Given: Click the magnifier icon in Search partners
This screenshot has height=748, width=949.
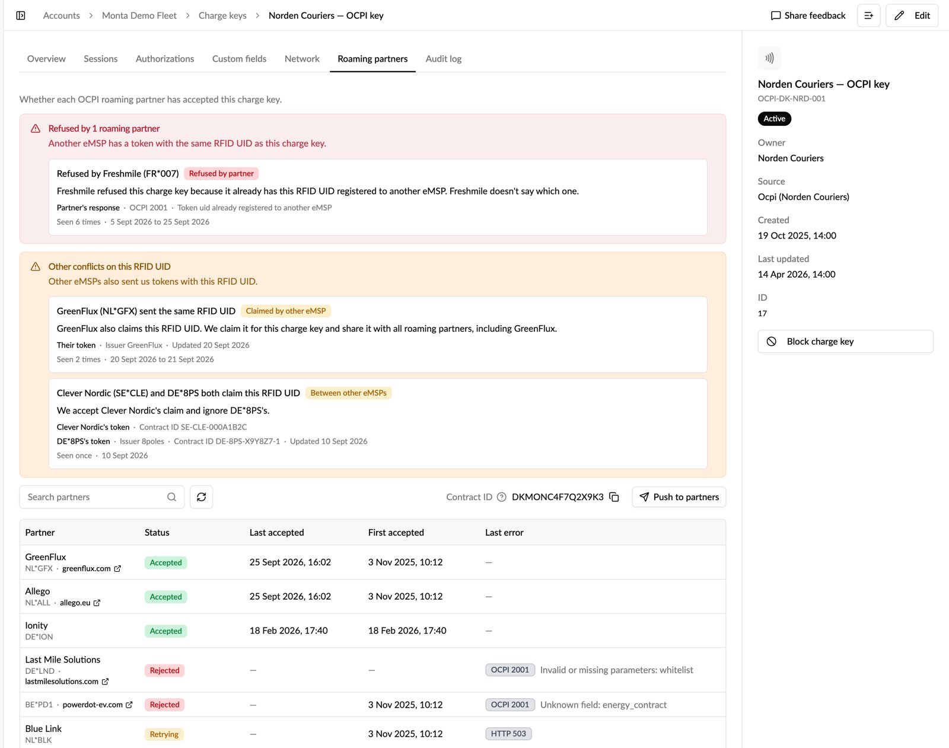Looking at the screenshot, I should 171,497.
